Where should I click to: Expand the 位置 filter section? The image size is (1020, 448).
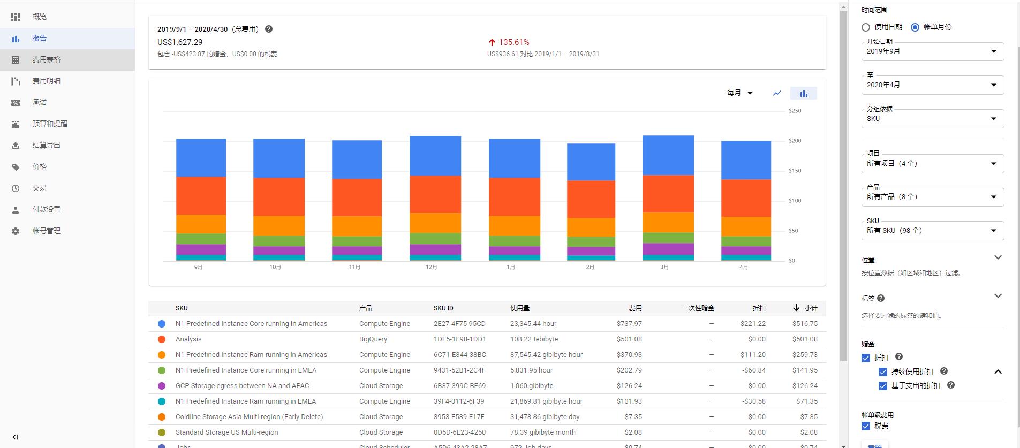pyautogui.click(x=998, y=257)
